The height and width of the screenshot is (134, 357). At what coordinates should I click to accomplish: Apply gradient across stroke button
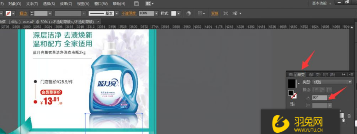click(329, 90)
